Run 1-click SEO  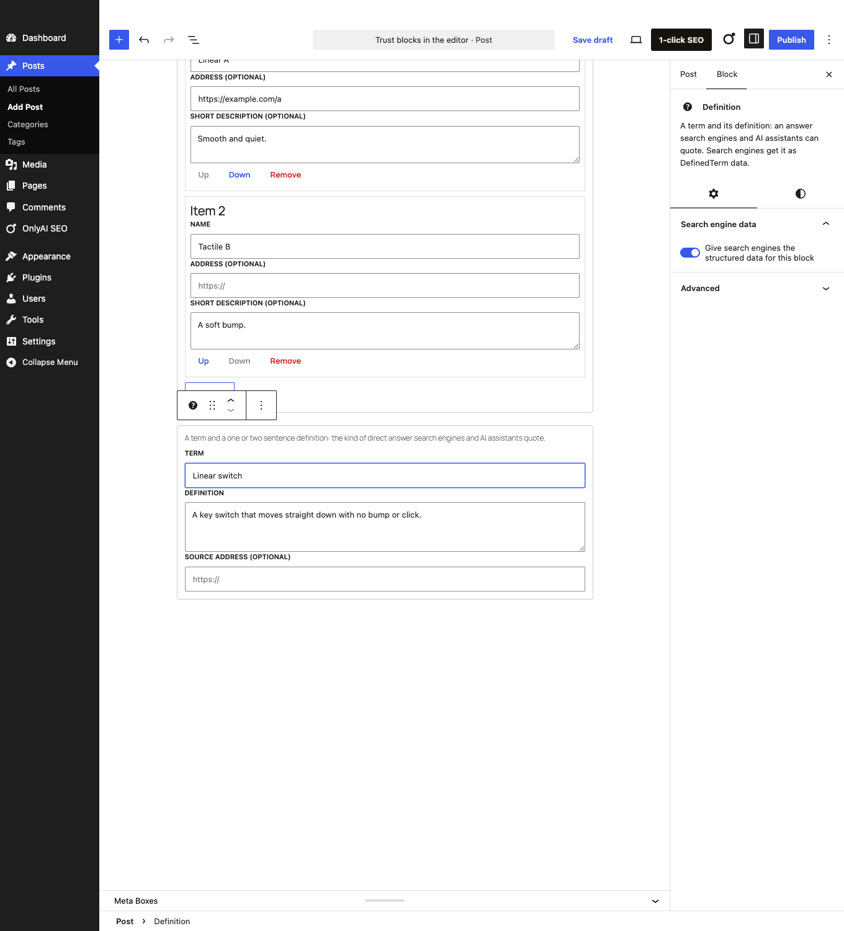[x=681, y=40]
